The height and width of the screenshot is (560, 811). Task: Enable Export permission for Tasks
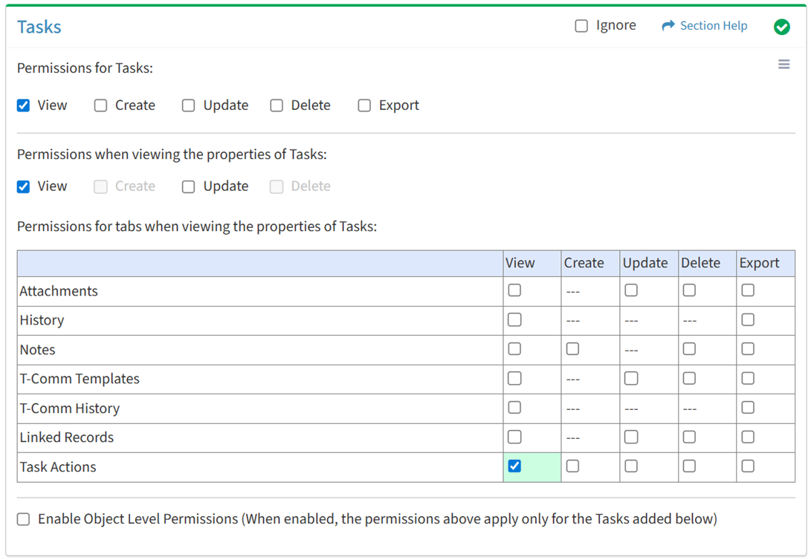pyautogui.click(x=364, y=105)
